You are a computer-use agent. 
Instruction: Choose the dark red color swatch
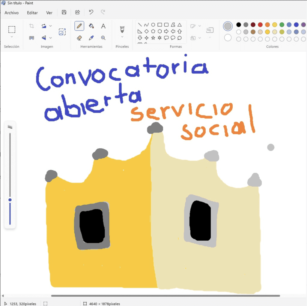click(x=253, y=25)
